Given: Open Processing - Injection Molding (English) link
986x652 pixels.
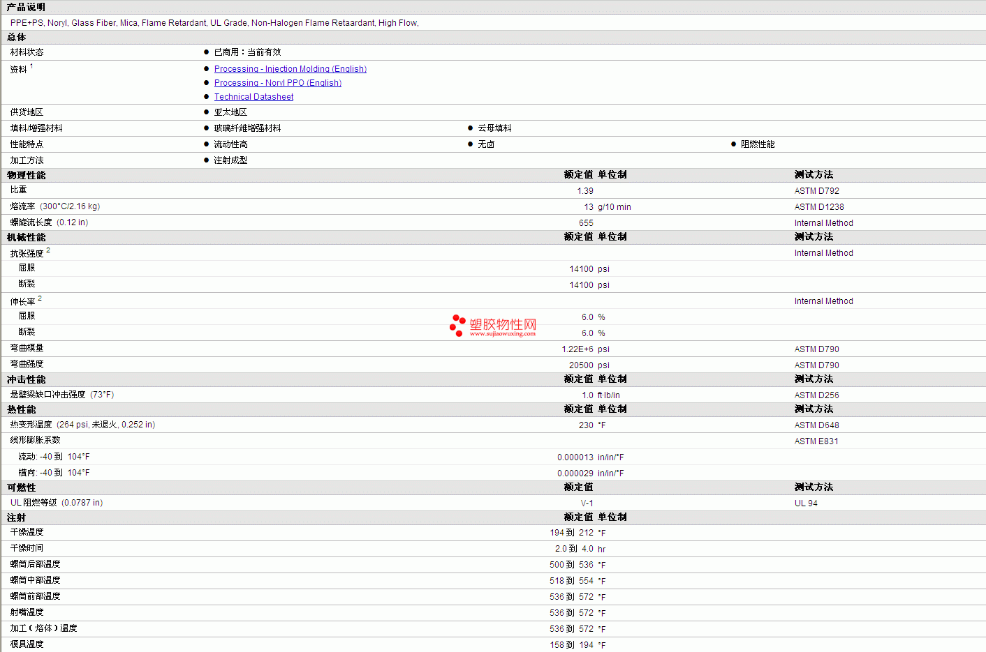Looking at the screenshot, I should point(290,69).
